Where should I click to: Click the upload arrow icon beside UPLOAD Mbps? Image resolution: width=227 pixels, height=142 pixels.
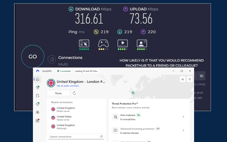click(125, 9)
